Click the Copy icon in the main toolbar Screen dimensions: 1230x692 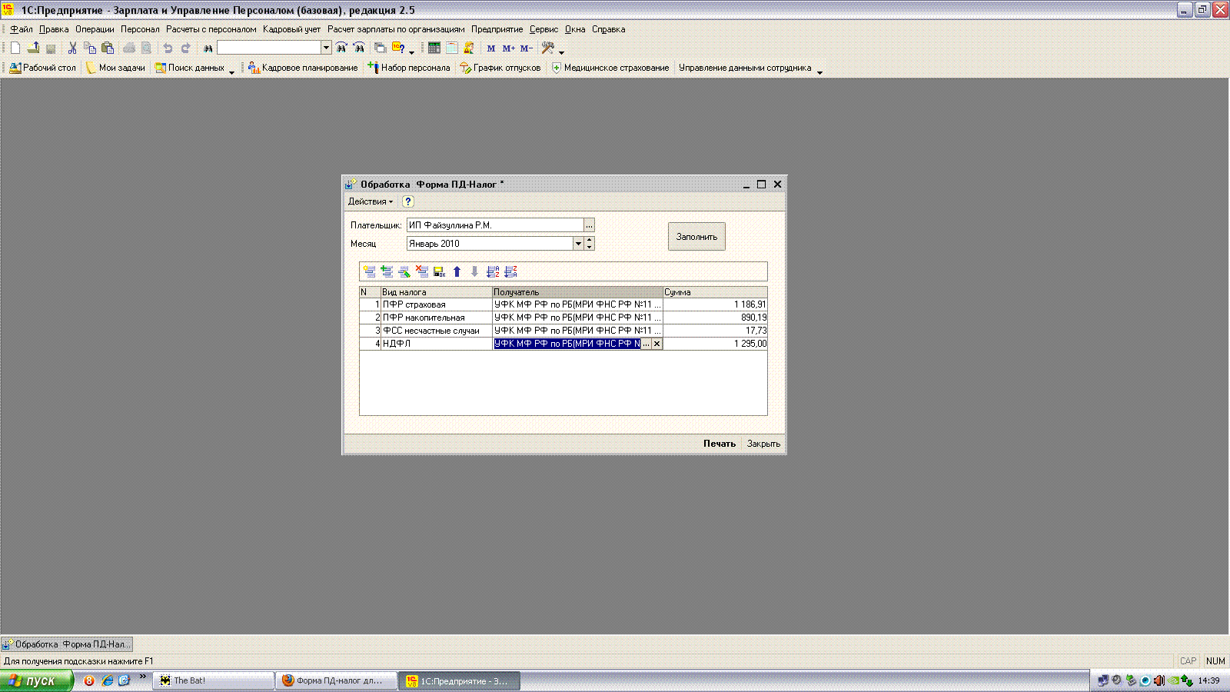tap(90, 48)
